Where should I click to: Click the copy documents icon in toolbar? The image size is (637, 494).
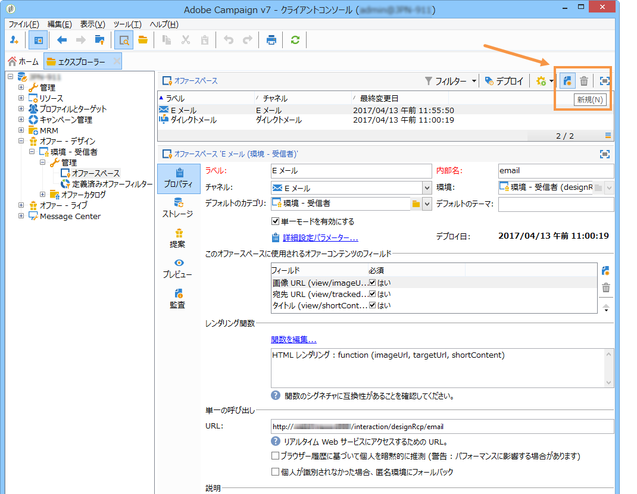166,40
